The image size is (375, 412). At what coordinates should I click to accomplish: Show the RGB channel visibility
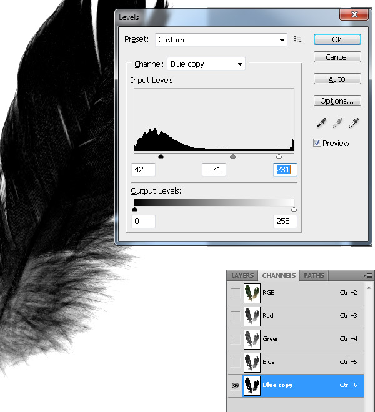tap(235, 293)
